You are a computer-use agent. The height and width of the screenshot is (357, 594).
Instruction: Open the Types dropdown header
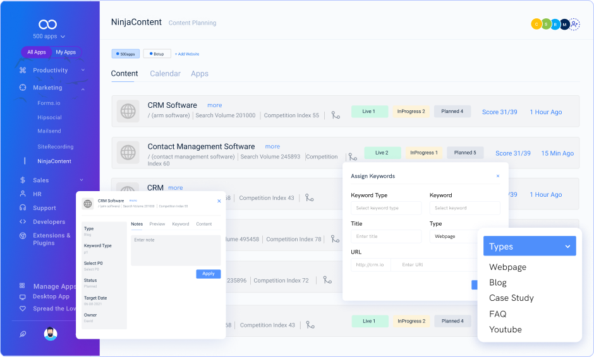pyautogui.click(x=529, y=247)
